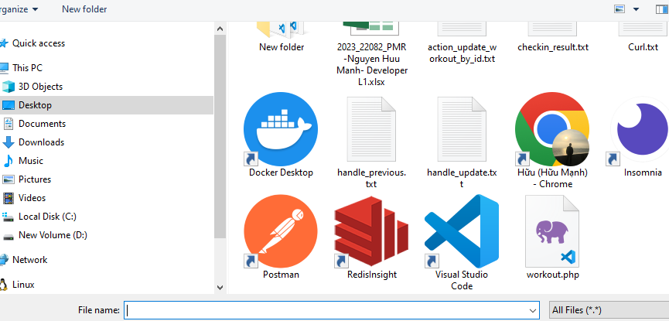Click the 'Visual Studio Code' label text
The width and height of the screenshot is (669, 321).
pos(462,280)
